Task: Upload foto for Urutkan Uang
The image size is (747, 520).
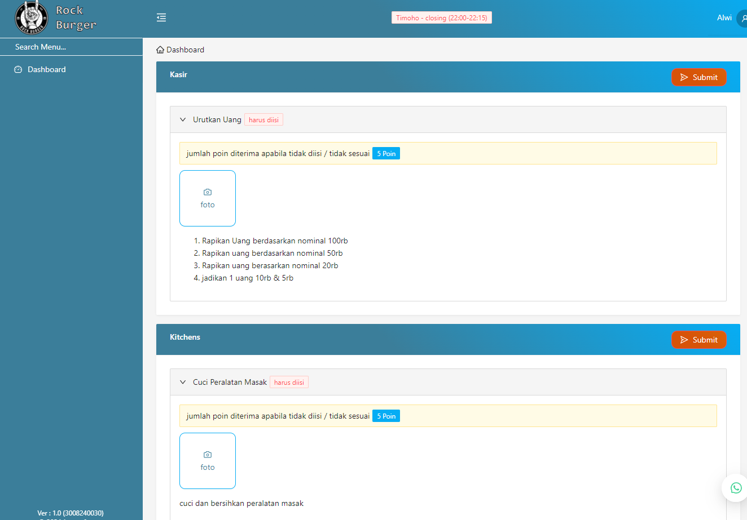Action: 208,198
